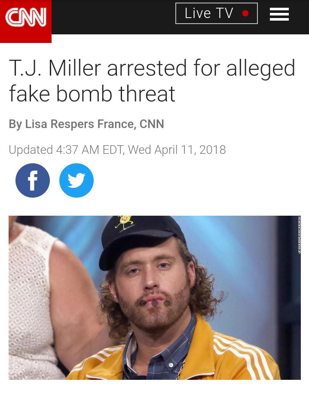Viewport: 309px width, 394px height.
Task: Share the article on Facebook
Action: [x=33, y=180]
